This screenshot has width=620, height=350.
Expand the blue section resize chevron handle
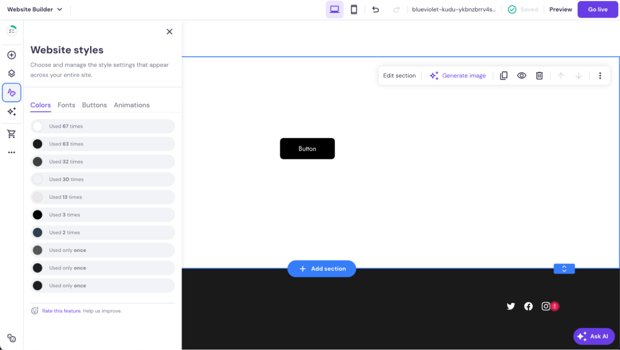(x=564, y=268)
